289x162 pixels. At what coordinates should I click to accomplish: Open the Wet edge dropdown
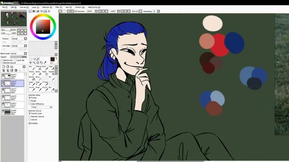25,46
